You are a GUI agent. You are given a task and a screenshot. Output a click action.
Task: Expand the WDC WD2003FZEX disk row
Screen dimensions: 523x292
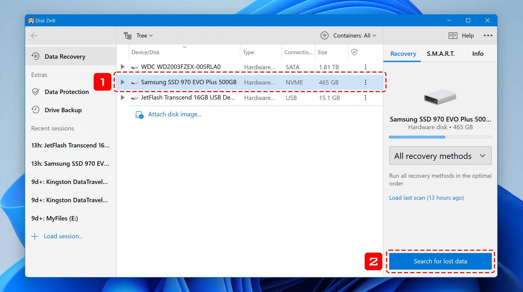pyautogui.click(x=123, y=67)
